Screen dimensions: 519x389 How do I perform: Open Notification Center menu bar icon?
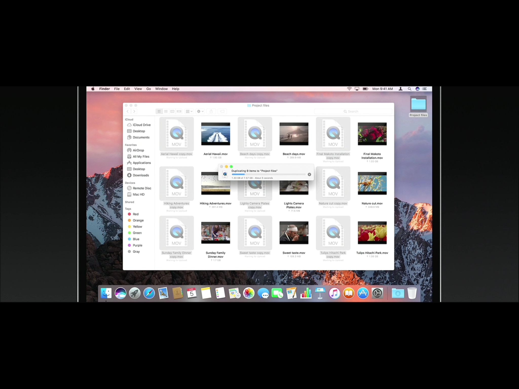coord(425,89)
